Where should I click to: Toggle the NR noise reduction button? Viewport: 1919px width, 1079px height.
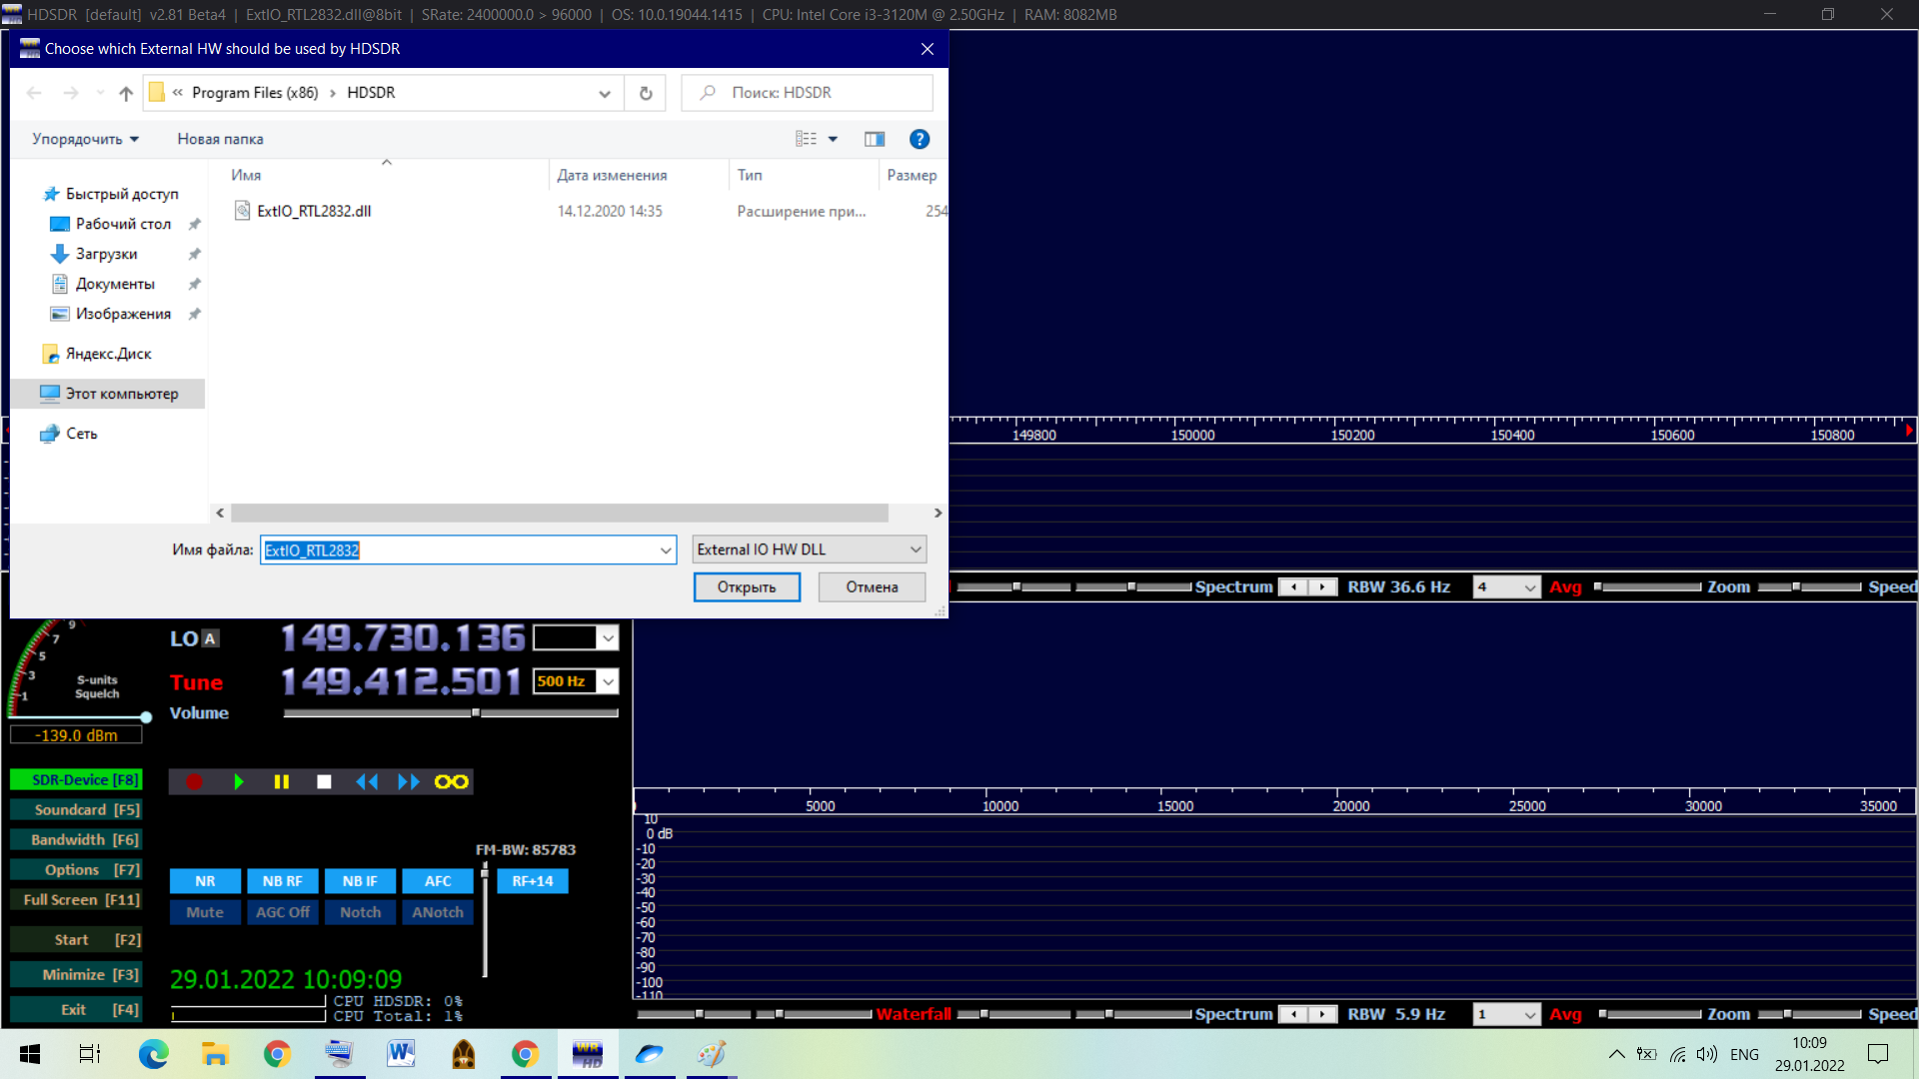click(205, 881)
